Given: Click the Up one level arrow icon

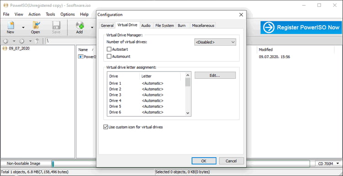Looking at the screenshot, I should pyautogui.click(x=37, y=41).
